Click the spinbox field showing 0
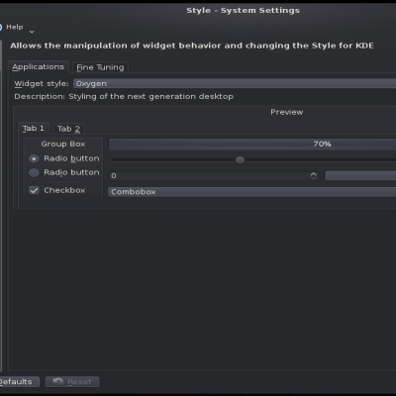 tap(214, 175)
